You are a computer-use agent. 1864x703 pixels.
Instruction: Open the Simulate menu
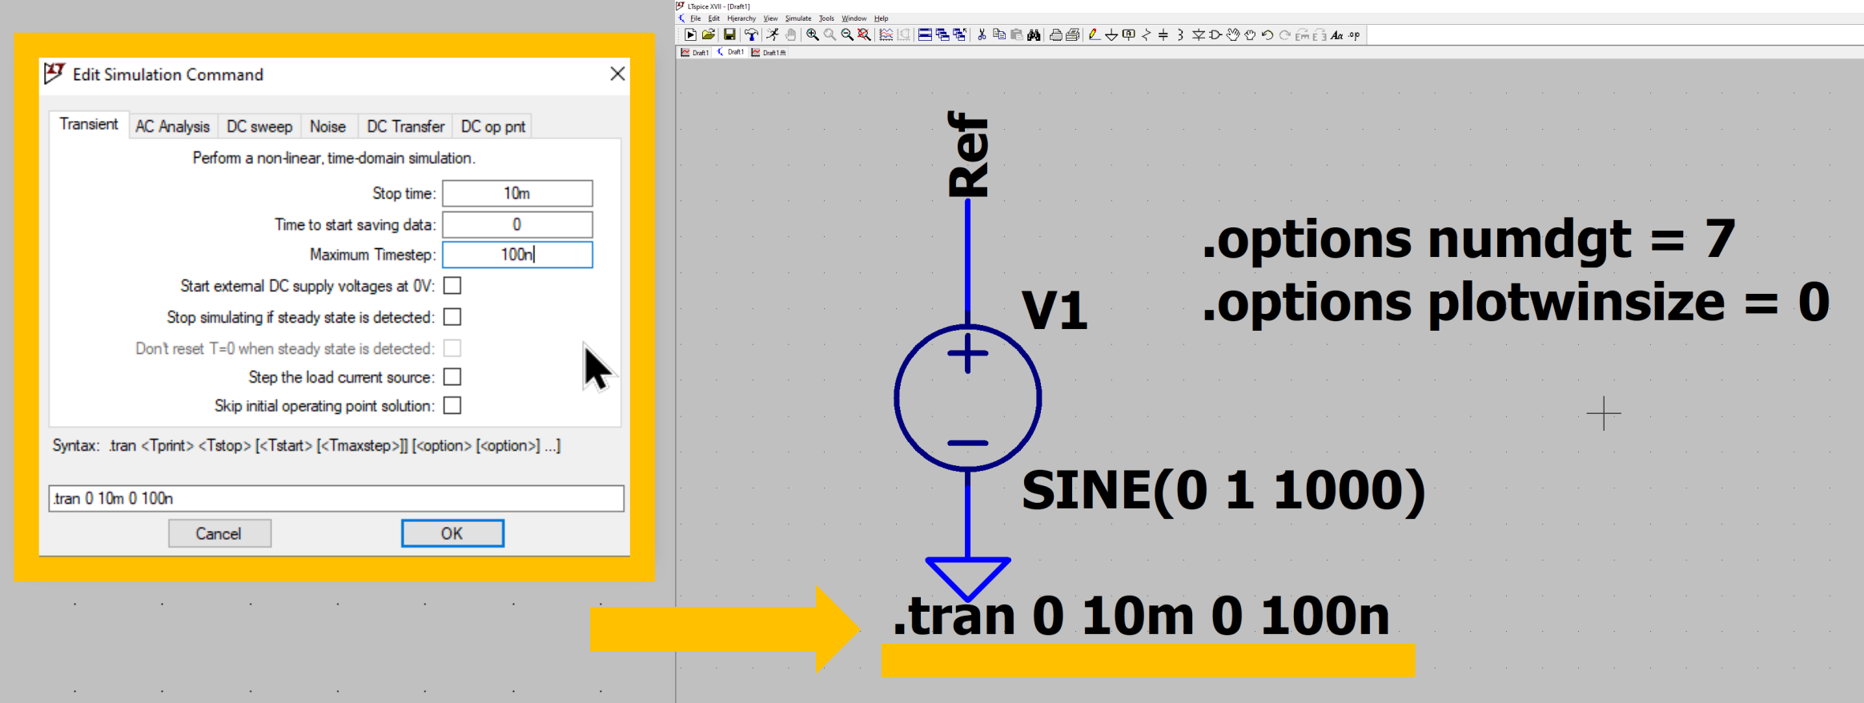[797, 18]
